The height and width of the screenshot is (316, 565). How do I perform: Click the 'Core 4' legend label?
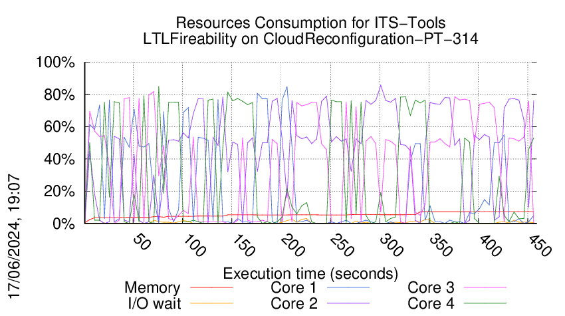click(431, 303)
